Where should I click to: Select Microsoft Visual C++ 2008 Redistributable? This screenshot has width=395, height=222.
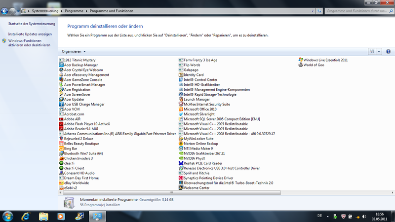pyautogui.click(x=227, y=134)
